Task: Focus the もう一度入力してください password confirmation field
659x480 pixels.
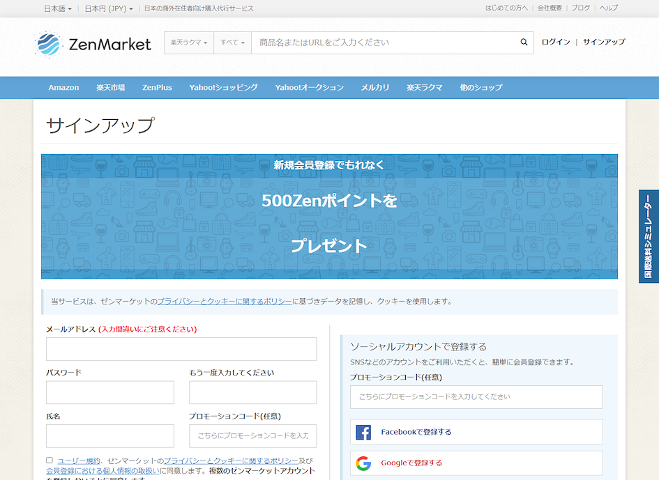Action: [252, 393]
